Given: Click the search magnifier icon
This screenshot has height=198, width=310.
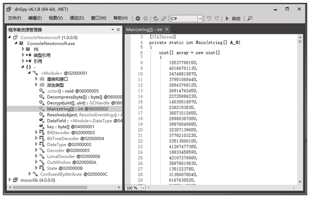Looking at the screenshot, I should [x=250, y=18].
